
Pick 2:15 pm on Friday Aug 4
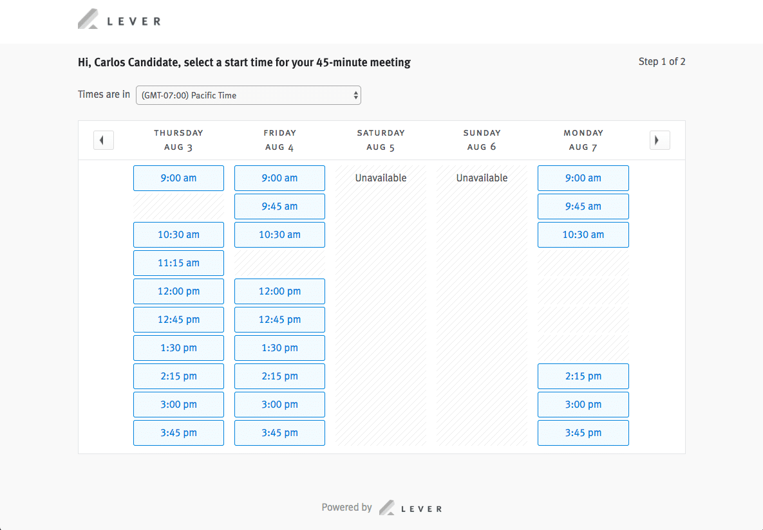pos(280,376)
